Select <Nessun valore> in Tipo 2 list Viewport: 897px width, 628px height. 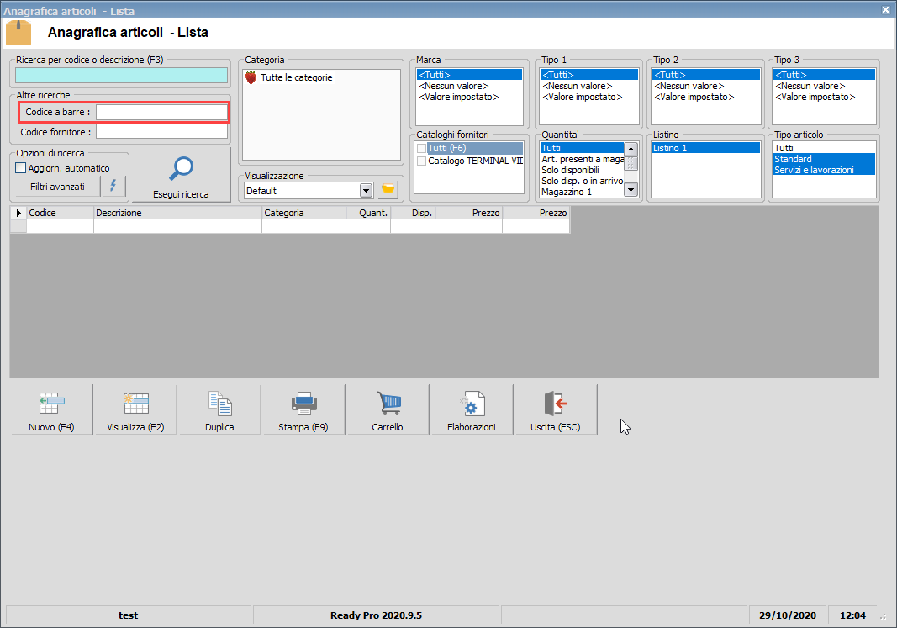pyautogui.click(x=706, y=86)
